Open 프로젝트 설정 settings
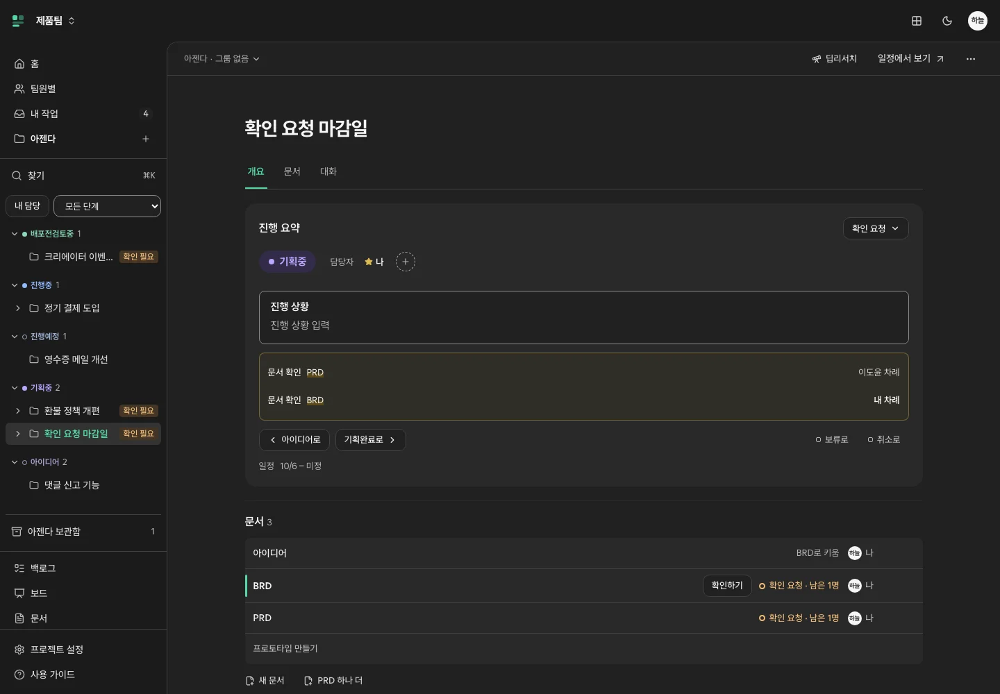1000x694 pixels. click(83, 650)
